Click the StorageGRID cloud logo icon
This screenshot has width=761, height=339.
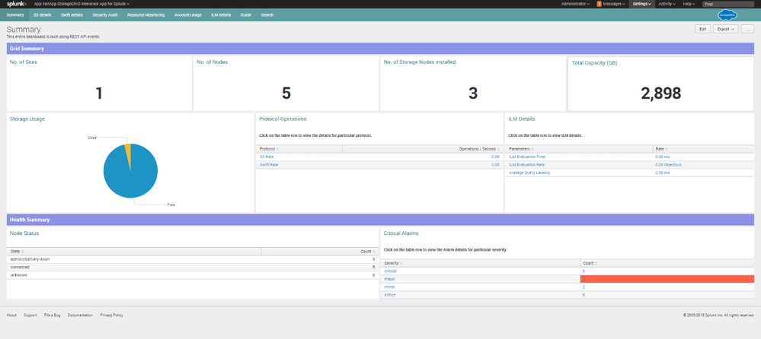pyautogui.click(x=727, y=14)
